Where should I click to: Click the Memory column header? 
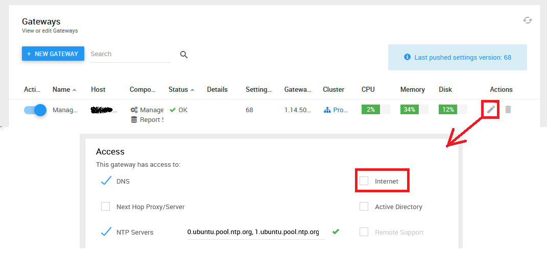coord(412,90)
